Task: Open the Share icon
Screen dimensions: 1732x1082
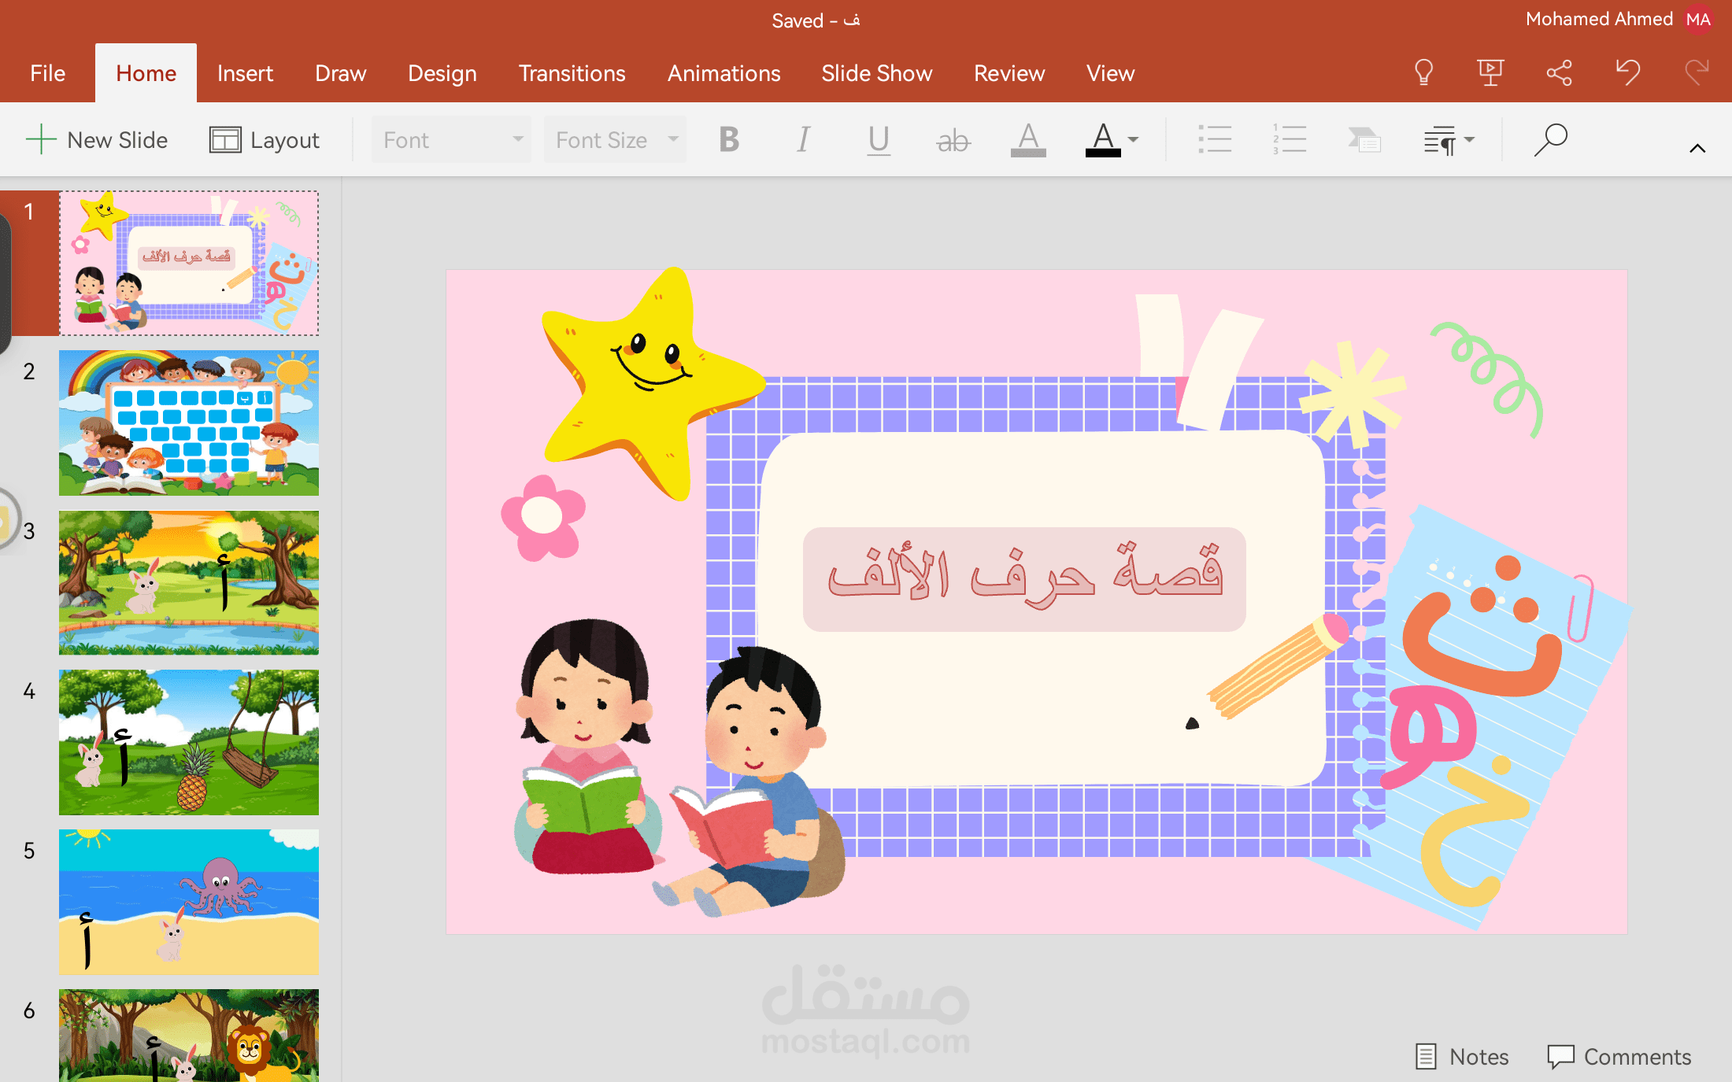Action: 1559,73
